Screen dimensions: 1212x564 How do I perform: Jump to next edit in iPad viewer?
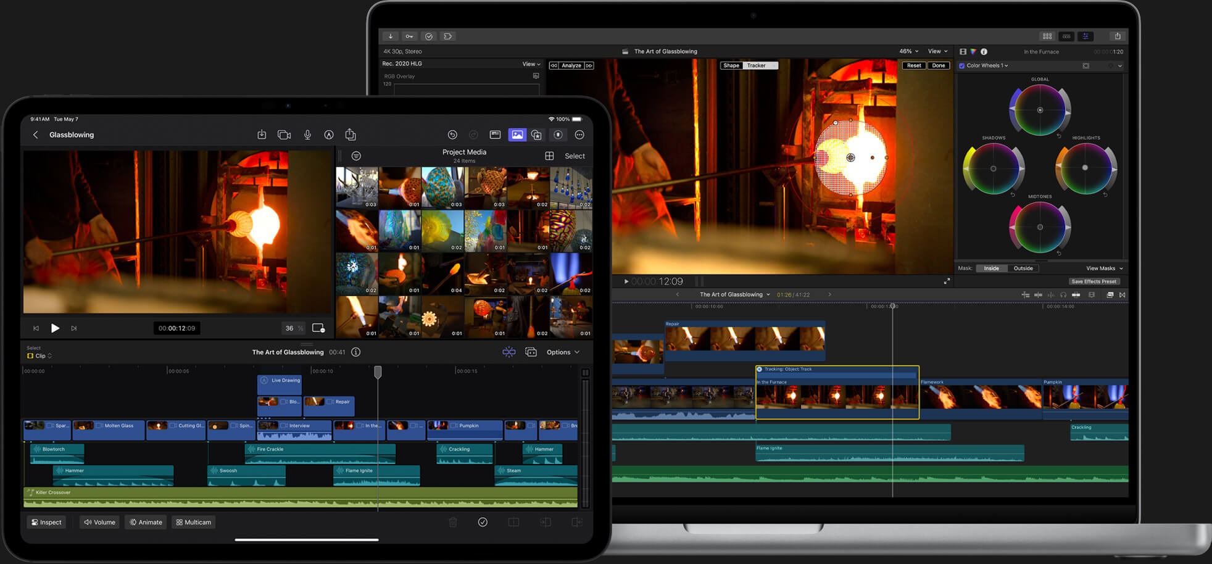click(74, 328)
